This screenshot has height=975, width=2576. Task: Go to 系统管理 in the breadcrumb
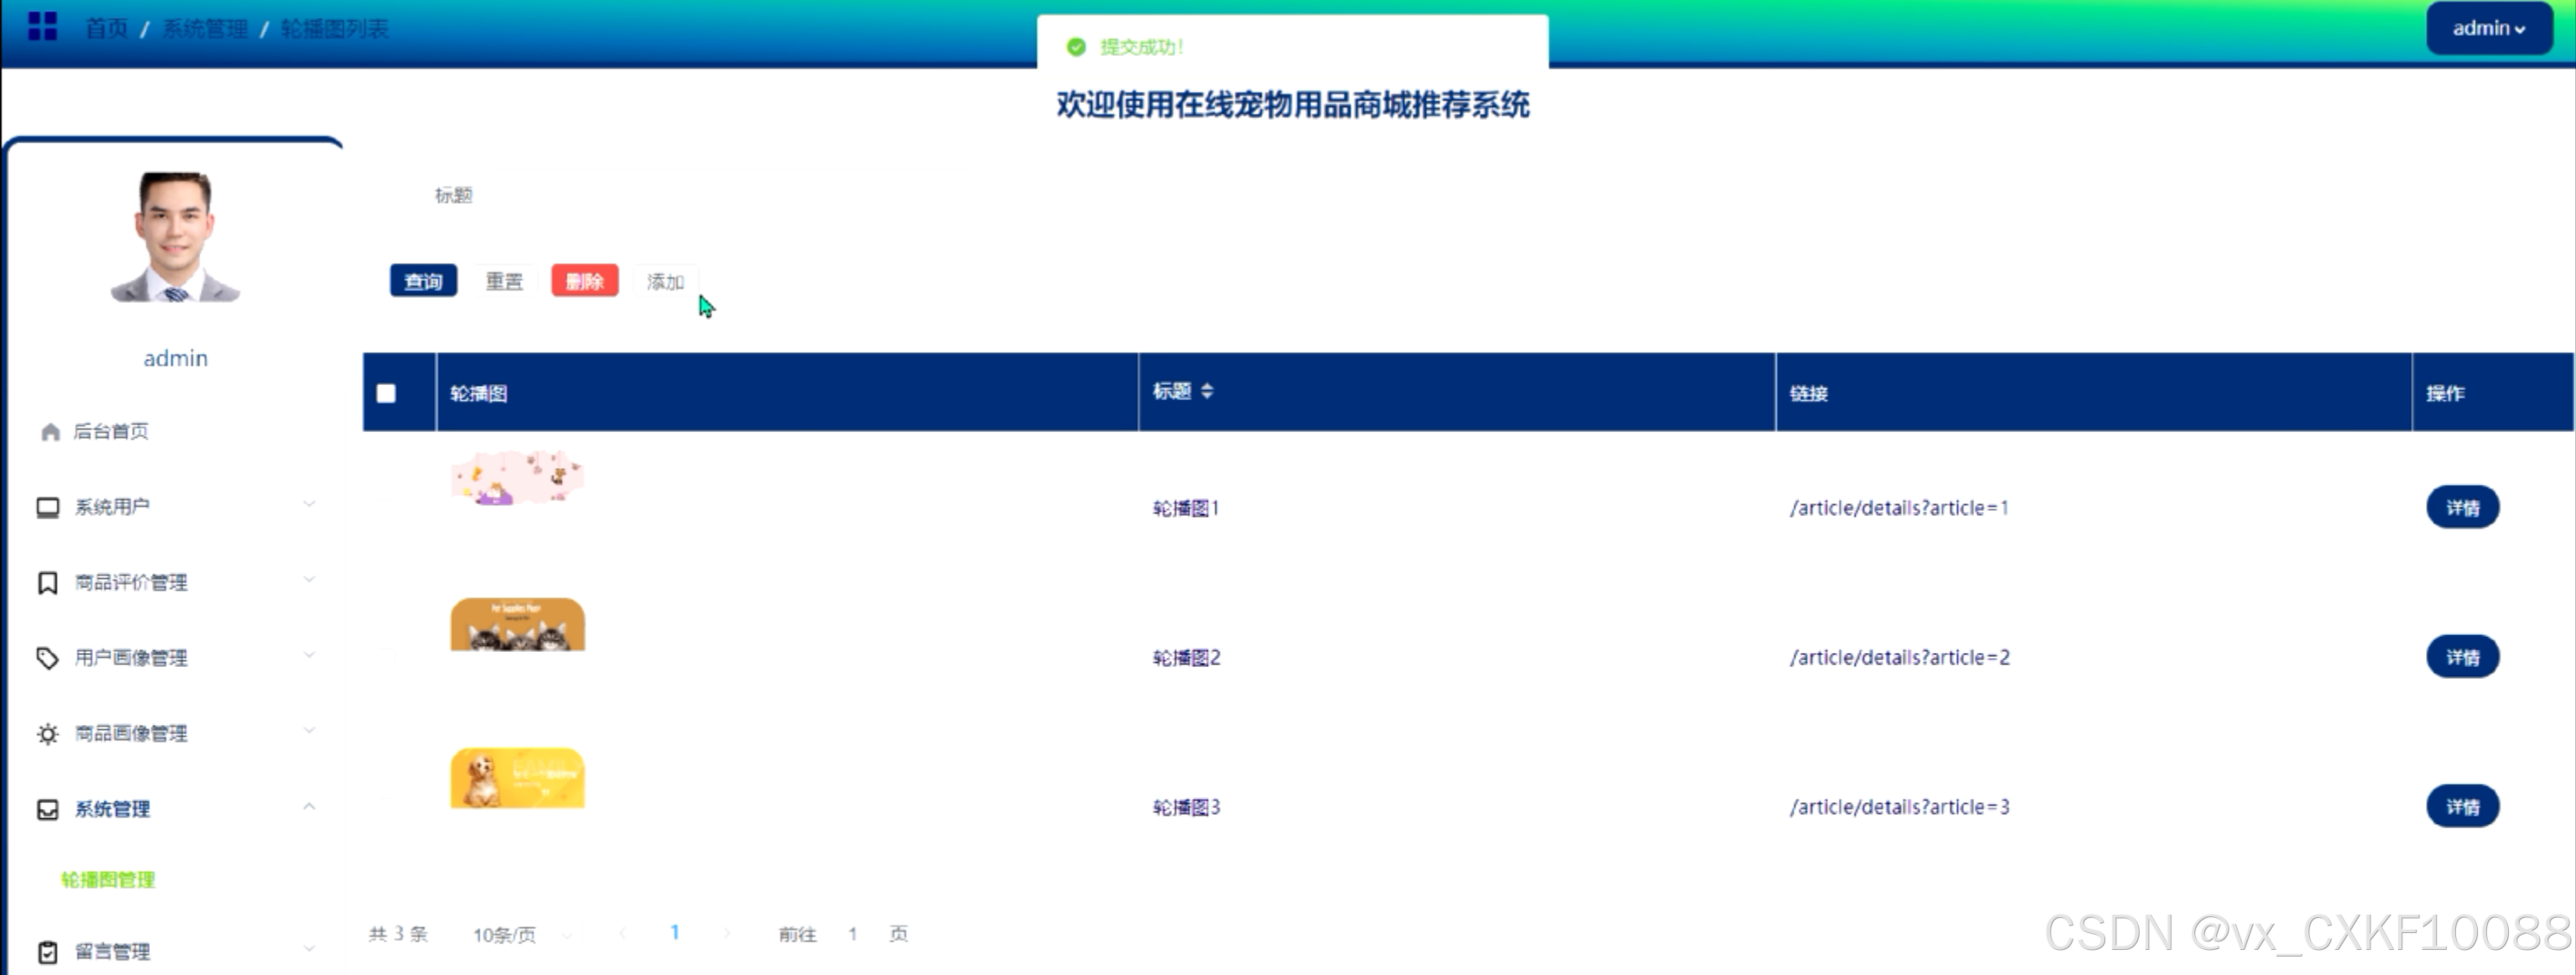pos(204,29)
